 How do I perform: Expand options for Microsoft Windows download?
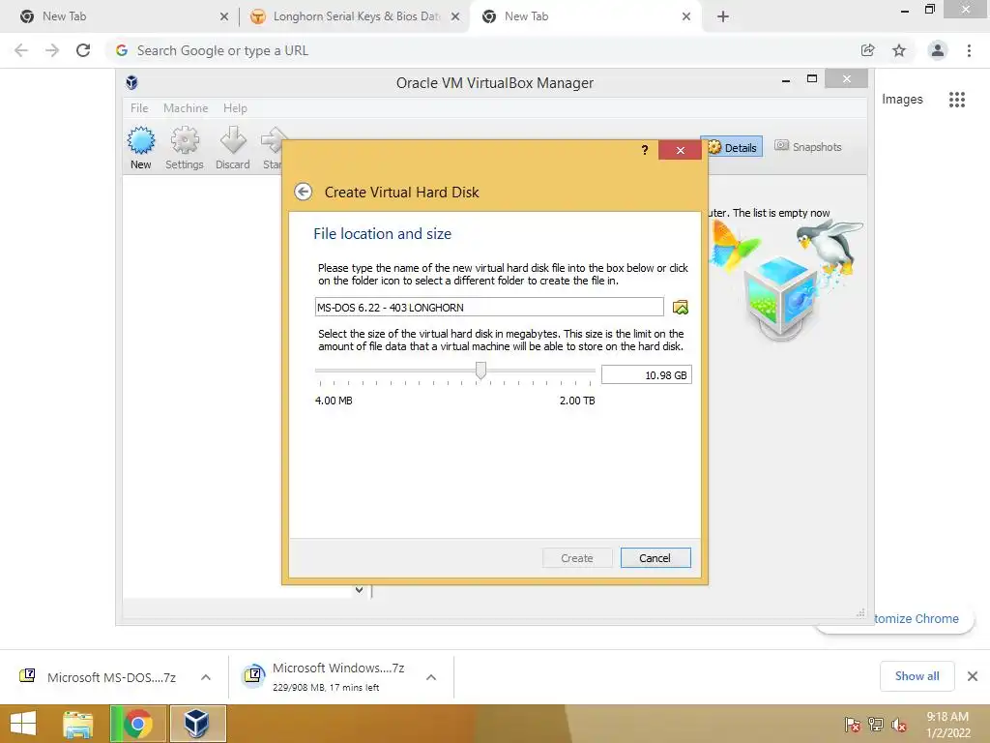(431, 677)
